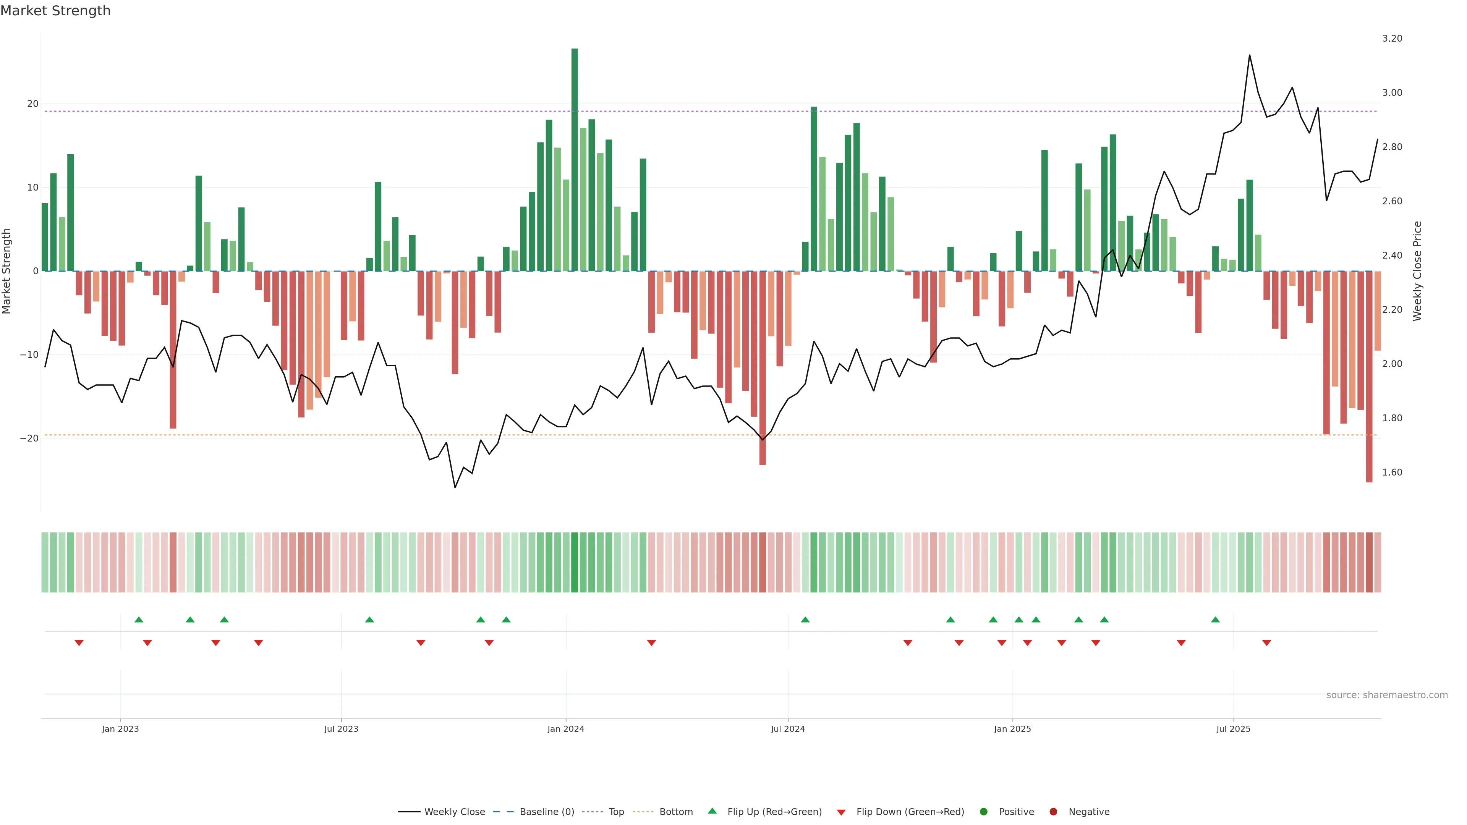Click the Flip Down red triangle legend icon
Image resolution: width=1467 pixels, height=825 pixels.
tap(841, 812)
